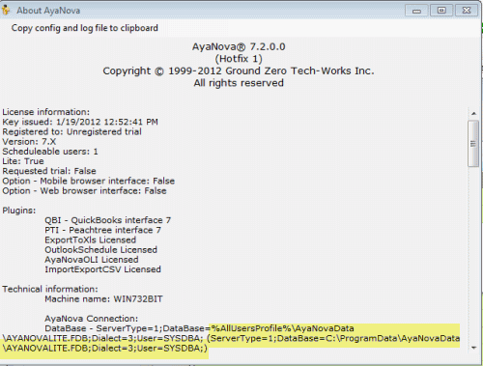
Task: Click Option - Web browser interface: False
Action: tap(84, 191)
